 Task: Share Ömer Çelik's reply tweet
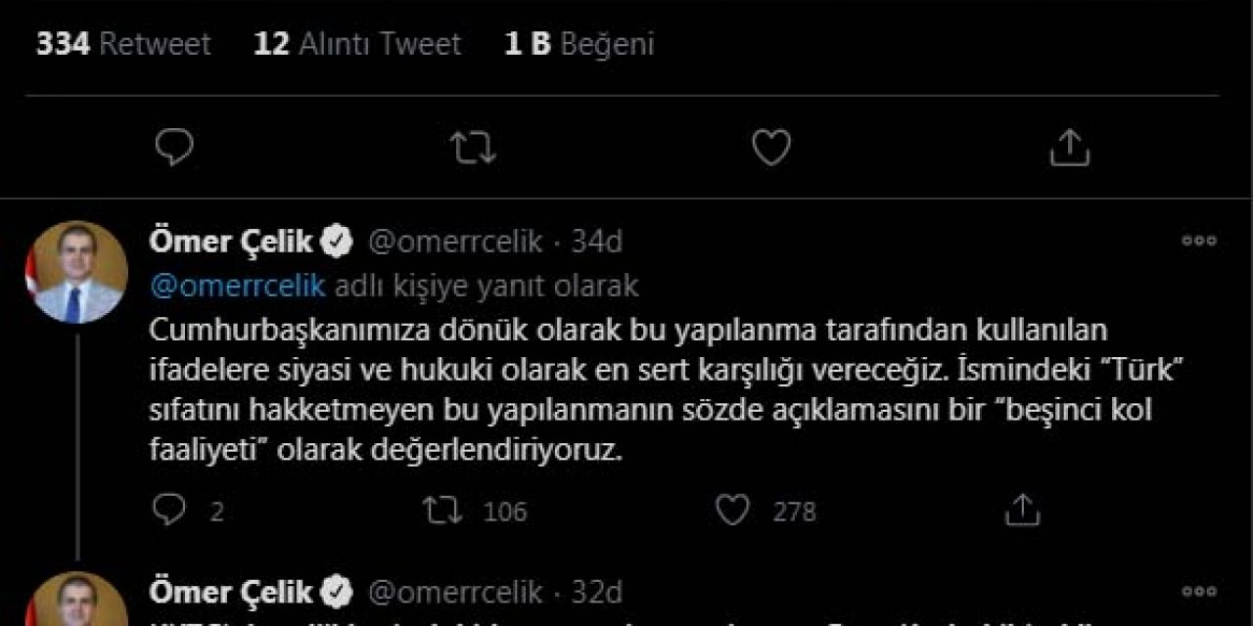click(x=1025, y=509)
